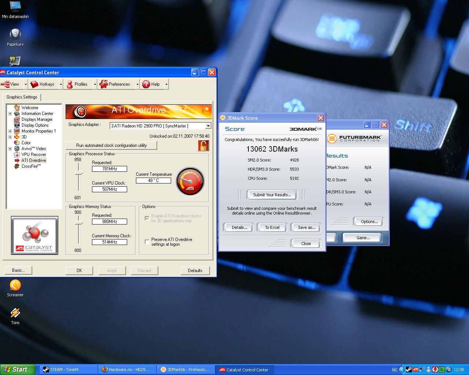Check Preserve ATI Overdrive settings at logon

[x=147, y=242]
